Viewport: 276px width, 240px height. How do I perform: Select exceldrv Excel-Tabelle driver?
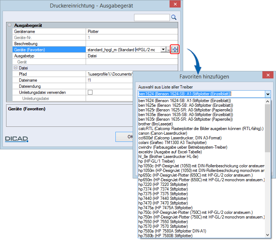click(201, 152)
